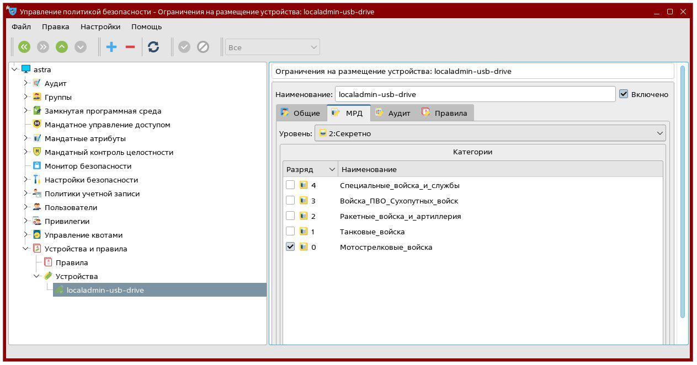Open the Настройки menu
The height and width of the screenshot is (365, 697).
(x=100, y=26)
